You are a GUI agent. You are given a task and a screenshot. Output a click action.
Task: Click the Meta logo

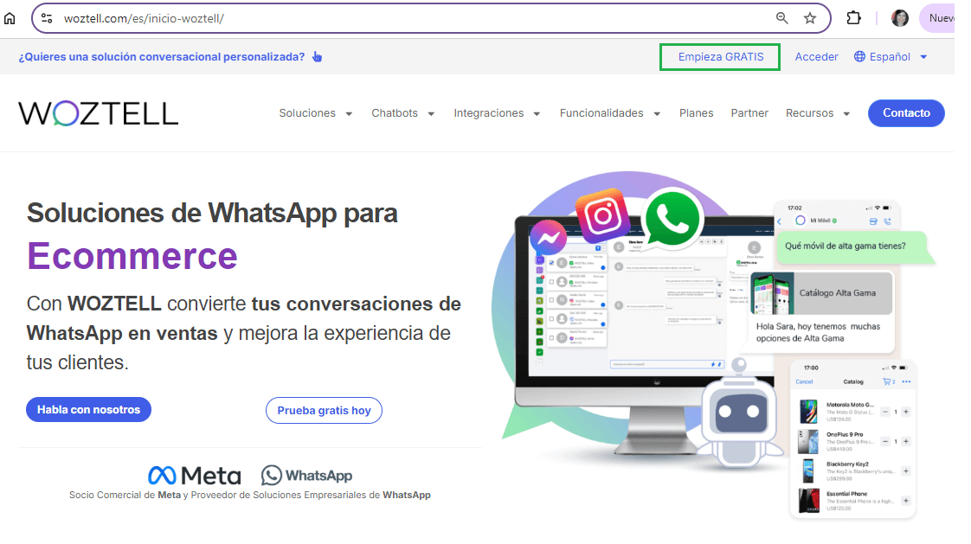195,476
